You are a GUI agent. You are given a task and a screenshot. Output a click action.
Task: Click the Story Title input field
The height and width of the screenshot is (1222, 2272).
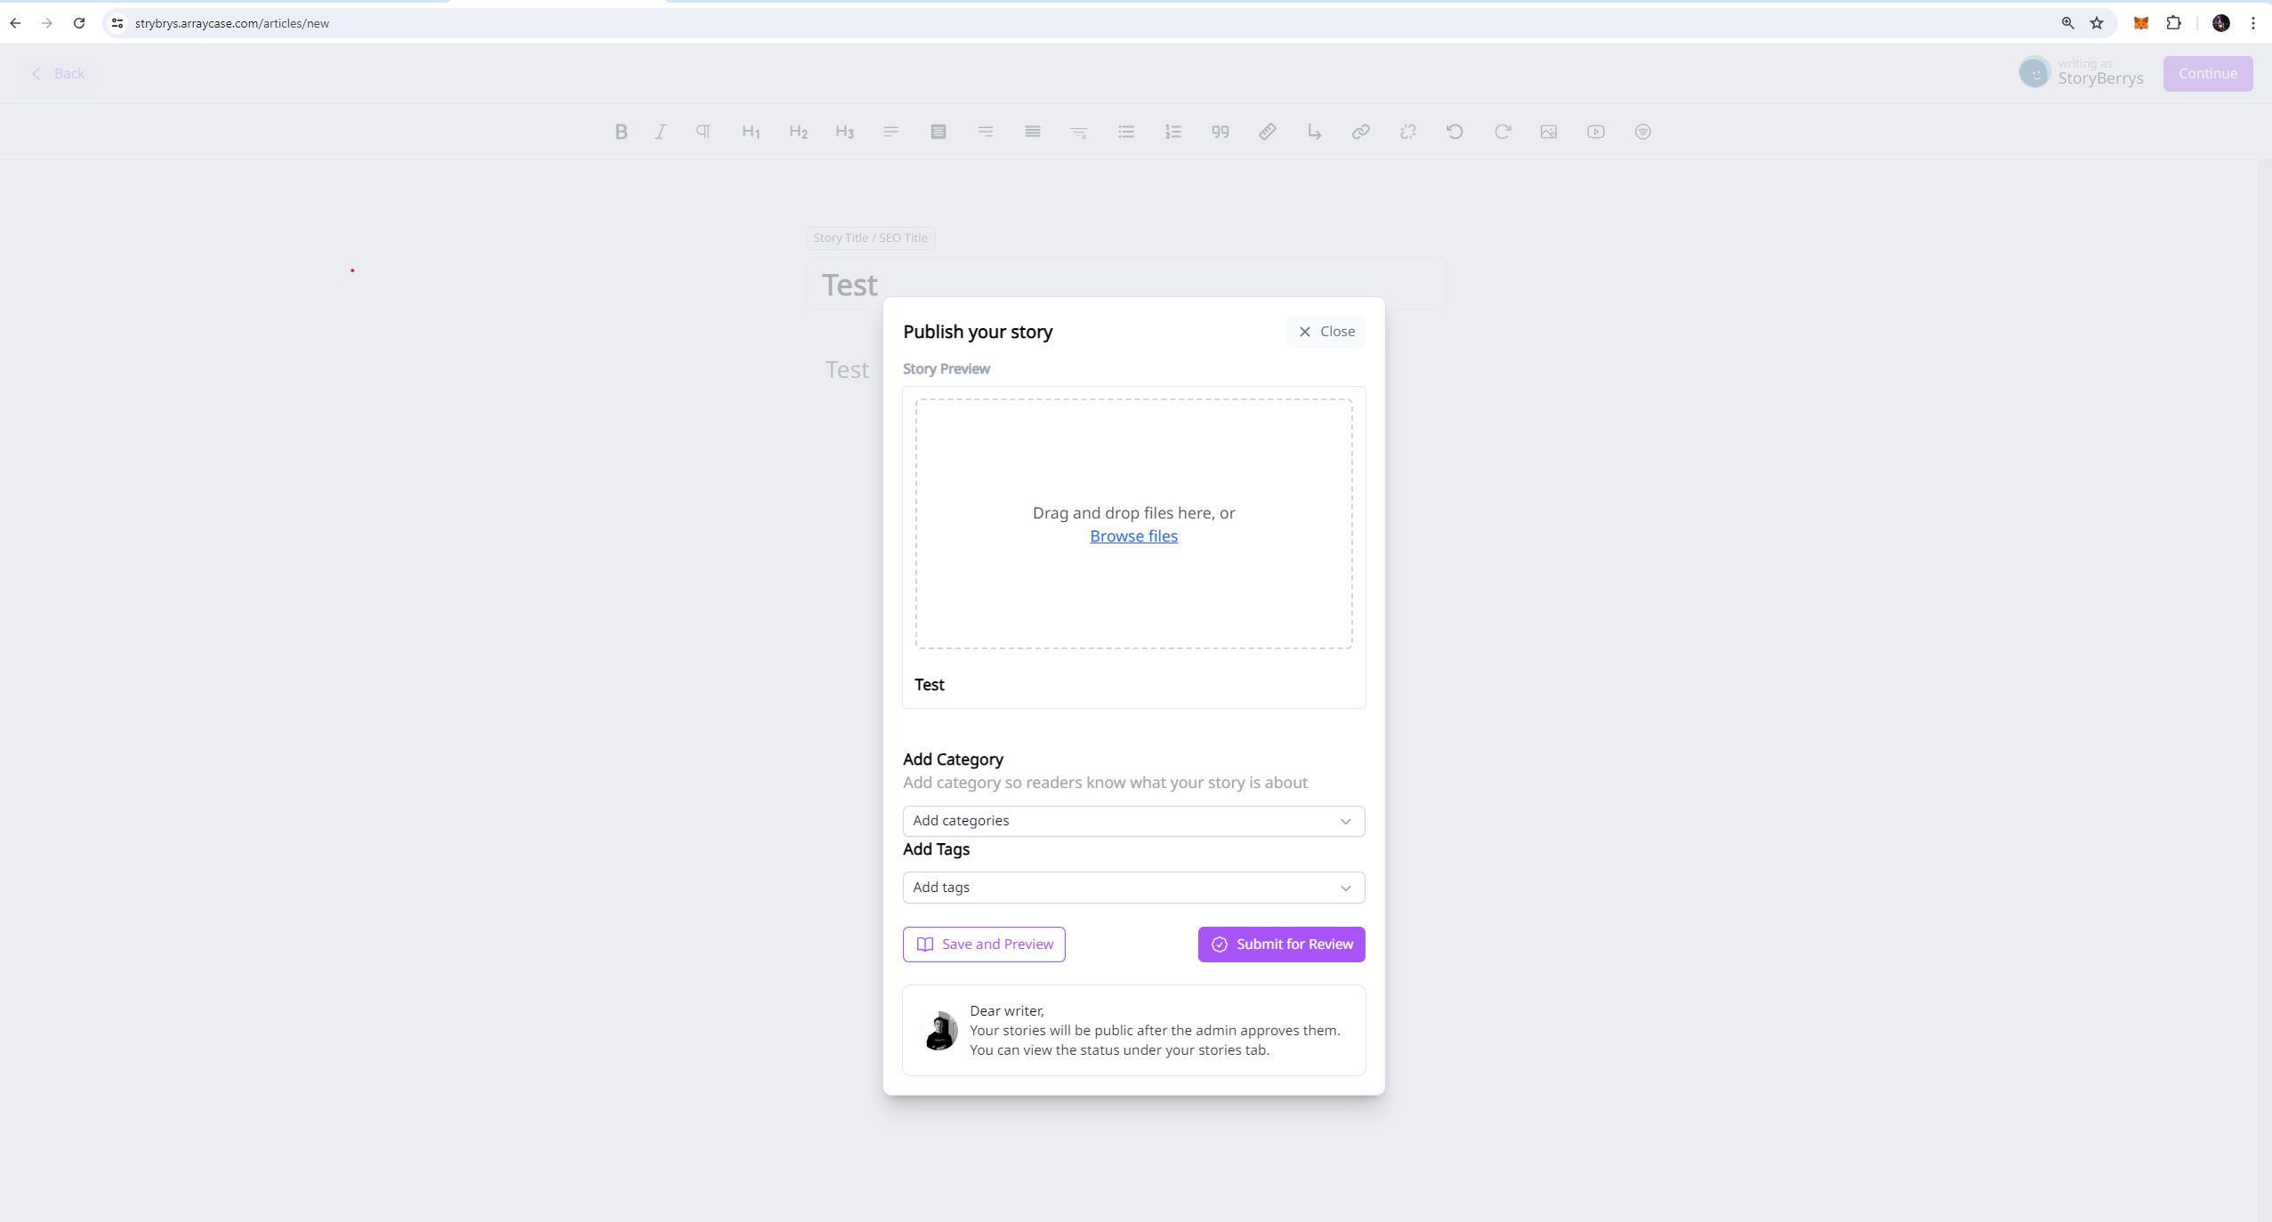point(1126,285)
